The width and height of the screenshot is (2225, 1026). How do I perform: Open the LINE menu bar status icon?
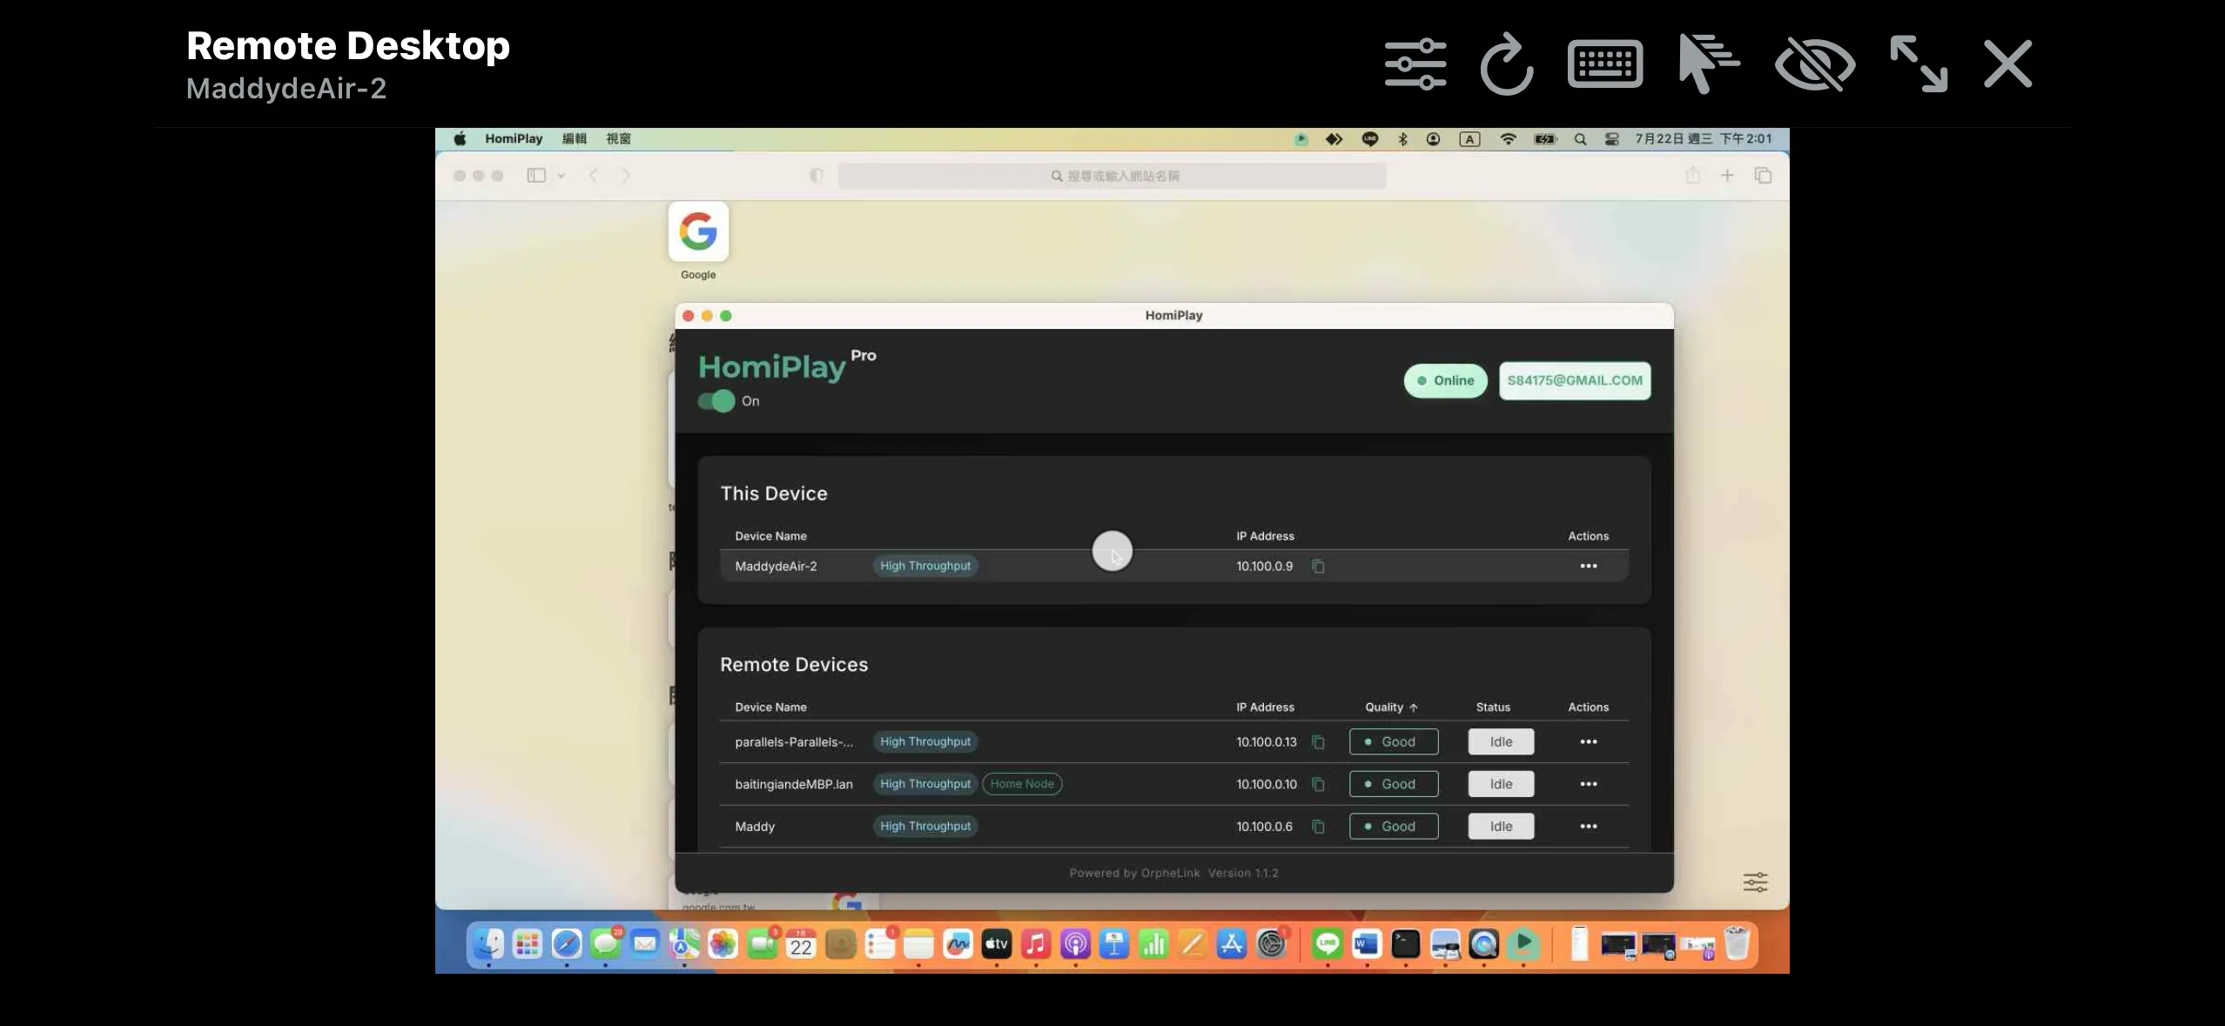1370,139
